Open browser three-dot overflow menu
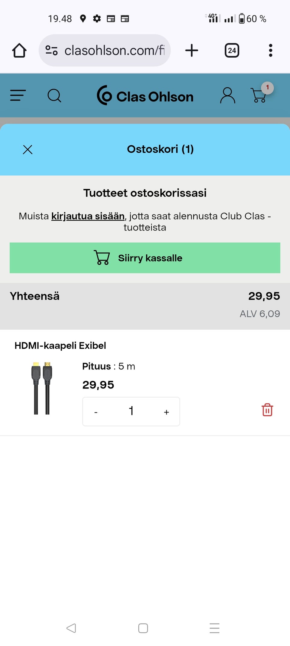 (x=270, y=50)
